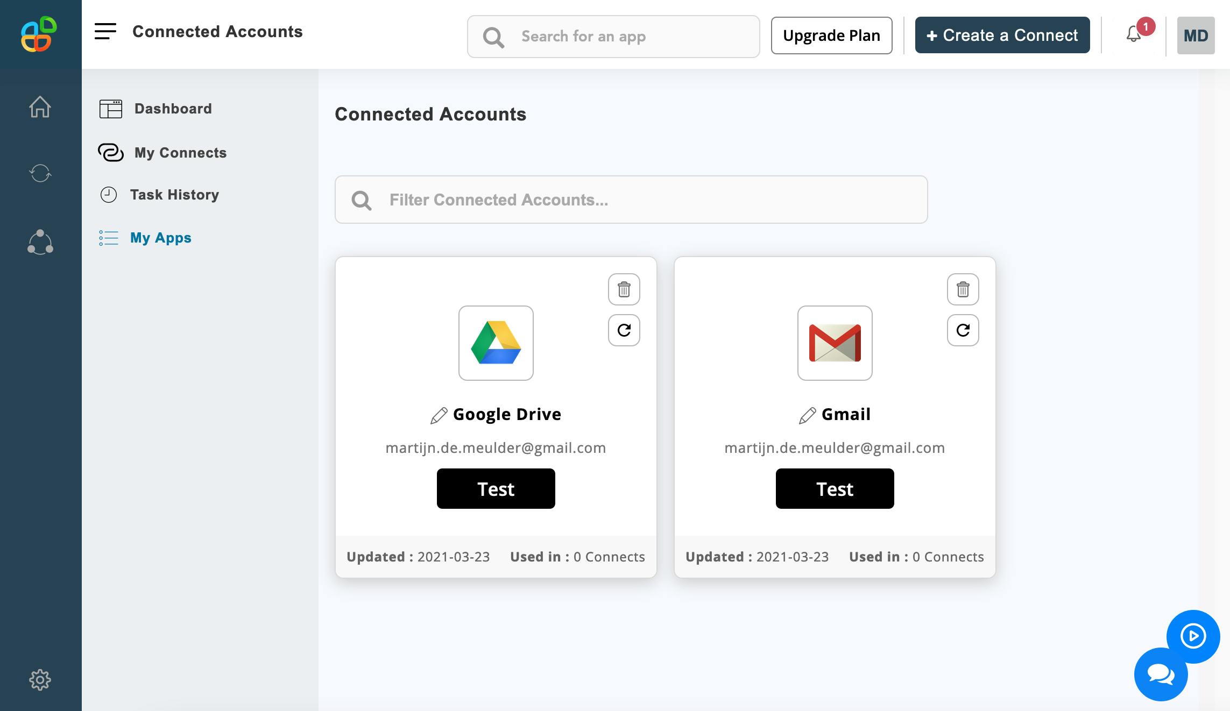Viewport: 1230px width, 711px height.
Task: Open the MD user profile menu
Action: [1196, 35]
